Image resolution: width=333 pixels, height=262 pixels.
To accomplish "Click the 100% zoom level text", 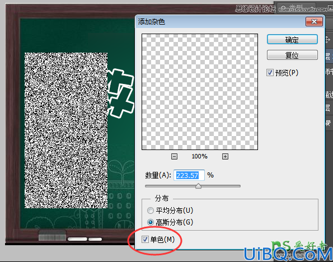I will [x=199, y=156].
